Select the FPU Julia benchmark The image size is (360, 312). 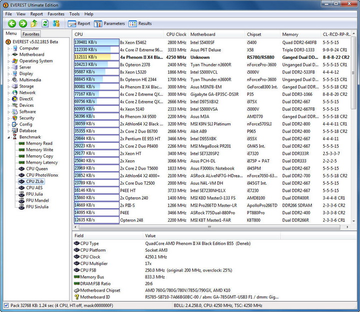tap(34, 194)
